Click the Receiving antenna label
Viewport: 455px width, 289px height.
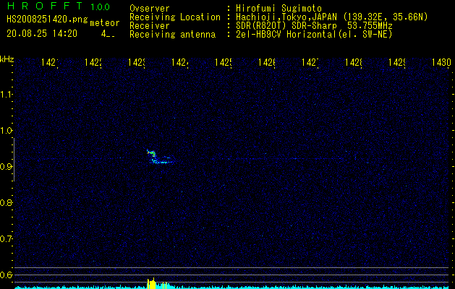coord(173,35)
